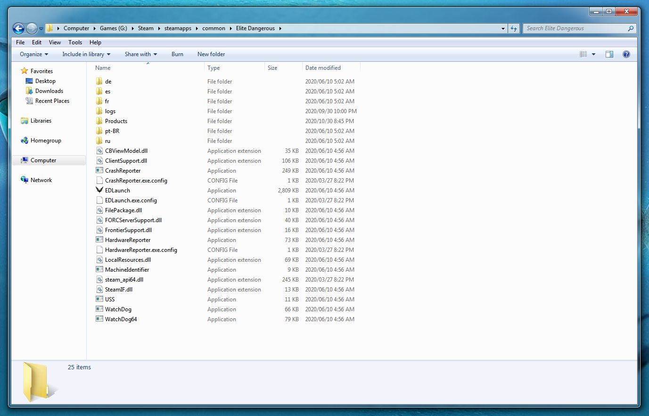Open the File menu
This screenshot has width=649, height=416.
point(20,42)
